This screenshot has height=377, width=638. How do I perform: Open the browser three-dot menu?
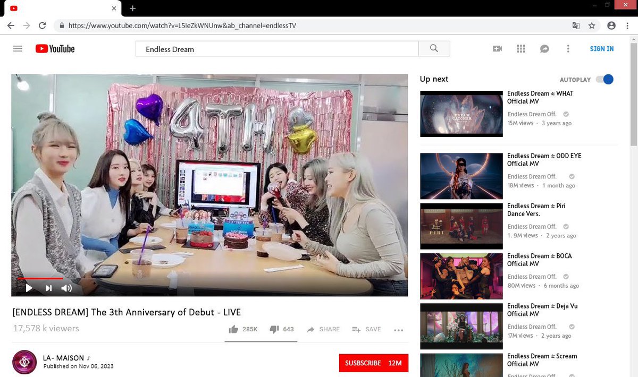pos(628,25)
